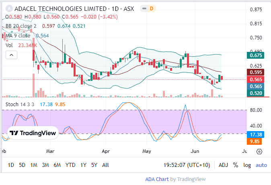Select the 1D time range
271x185 pixels.
11,165
